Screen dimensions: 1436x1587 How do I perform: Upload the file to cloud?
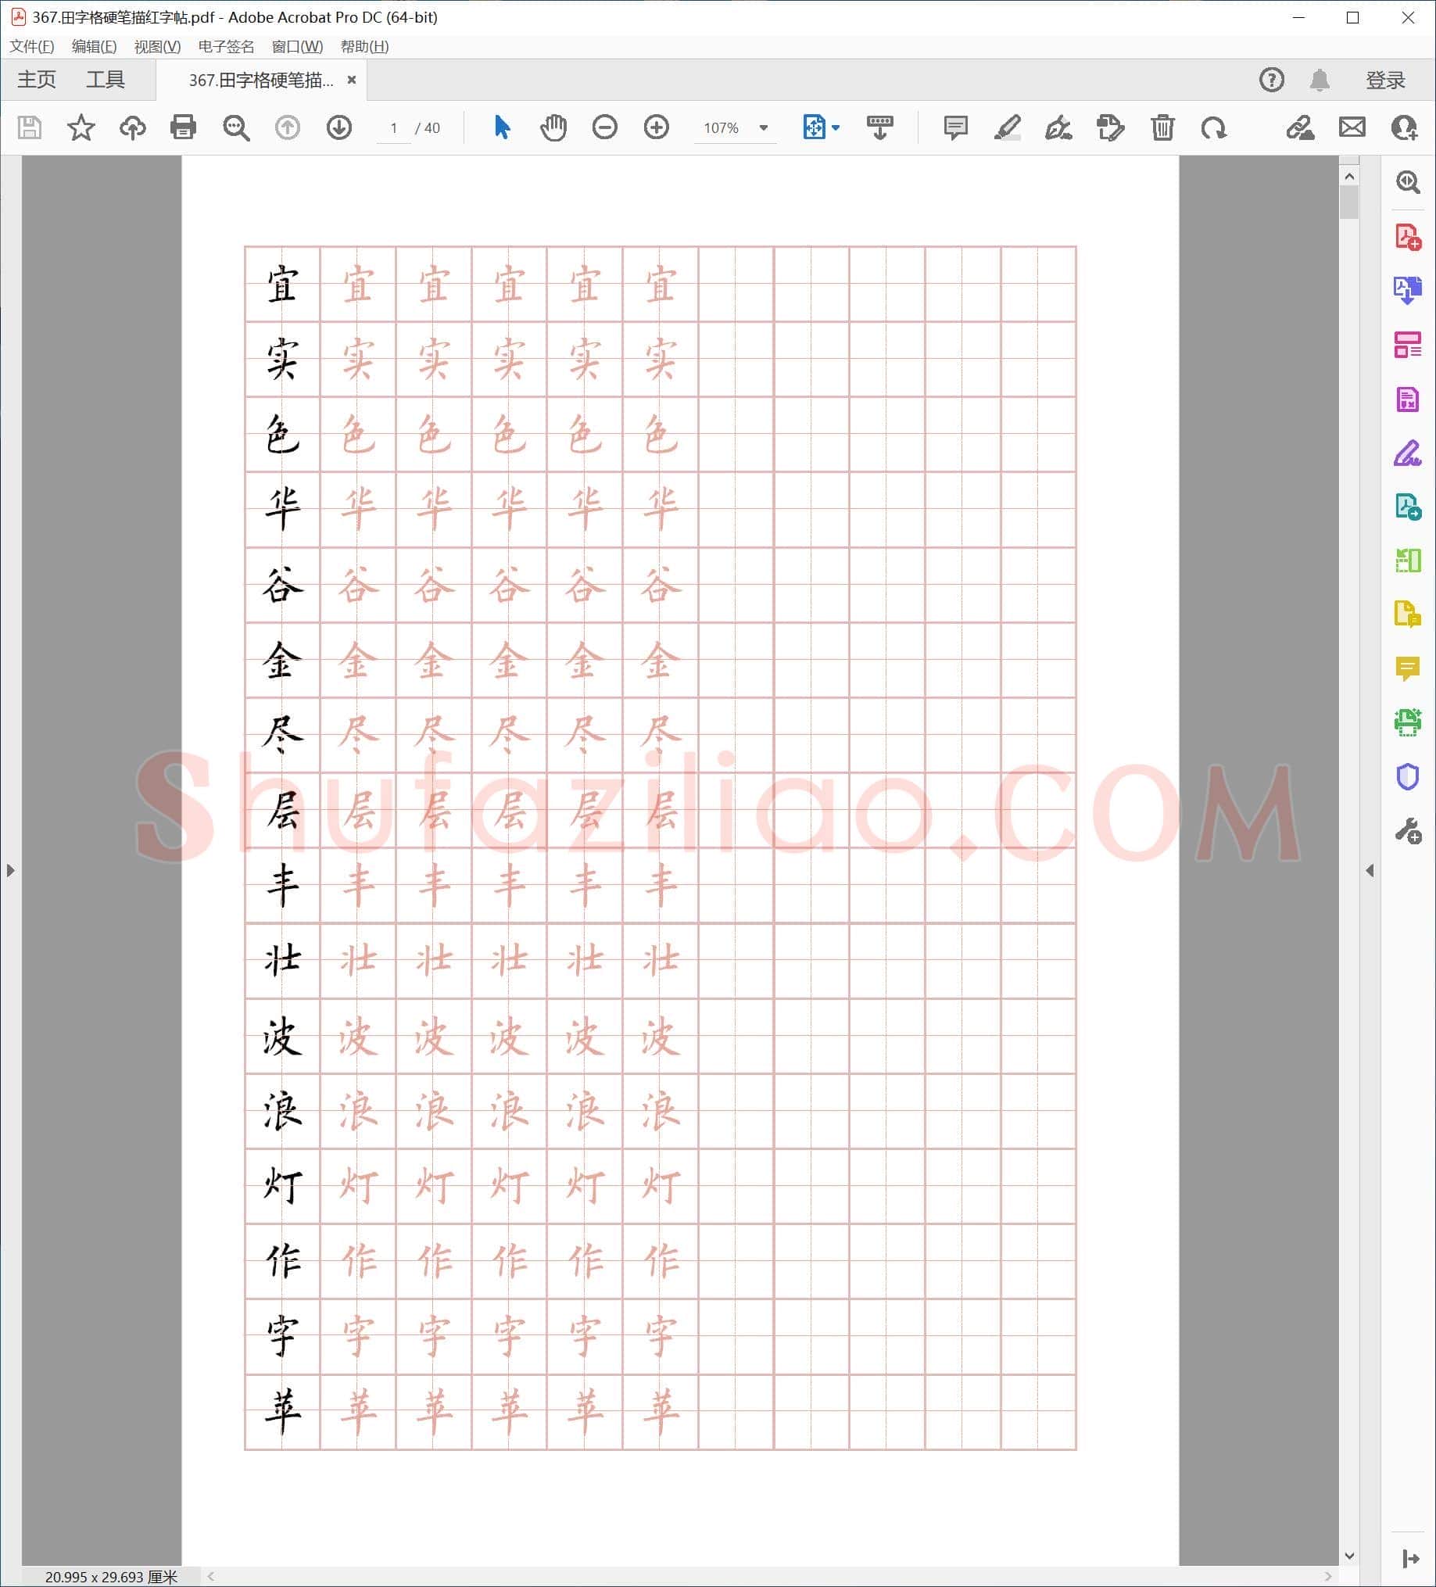132,127
